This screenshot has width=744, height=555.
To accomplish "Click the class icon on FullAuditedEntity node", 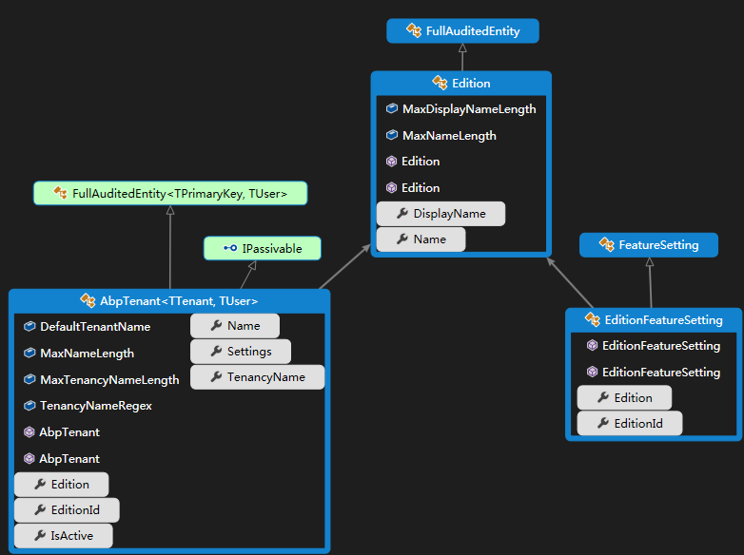I will (414, 30).
